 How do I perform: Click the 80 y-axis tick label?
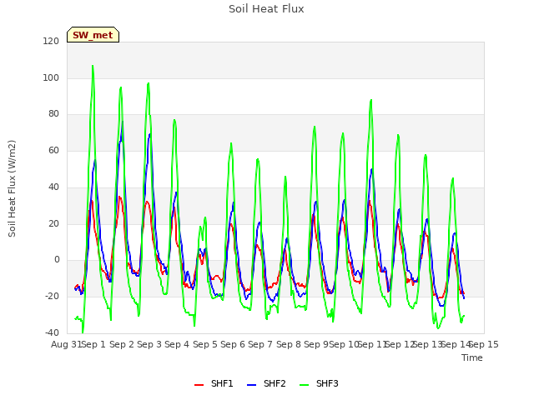pyautogui.click(x=53, y=114)
